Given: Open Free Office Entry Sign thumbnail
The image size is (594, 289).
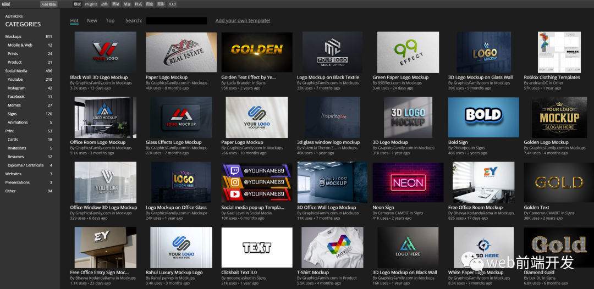Looking at the screenshot, I should [105, 247].
